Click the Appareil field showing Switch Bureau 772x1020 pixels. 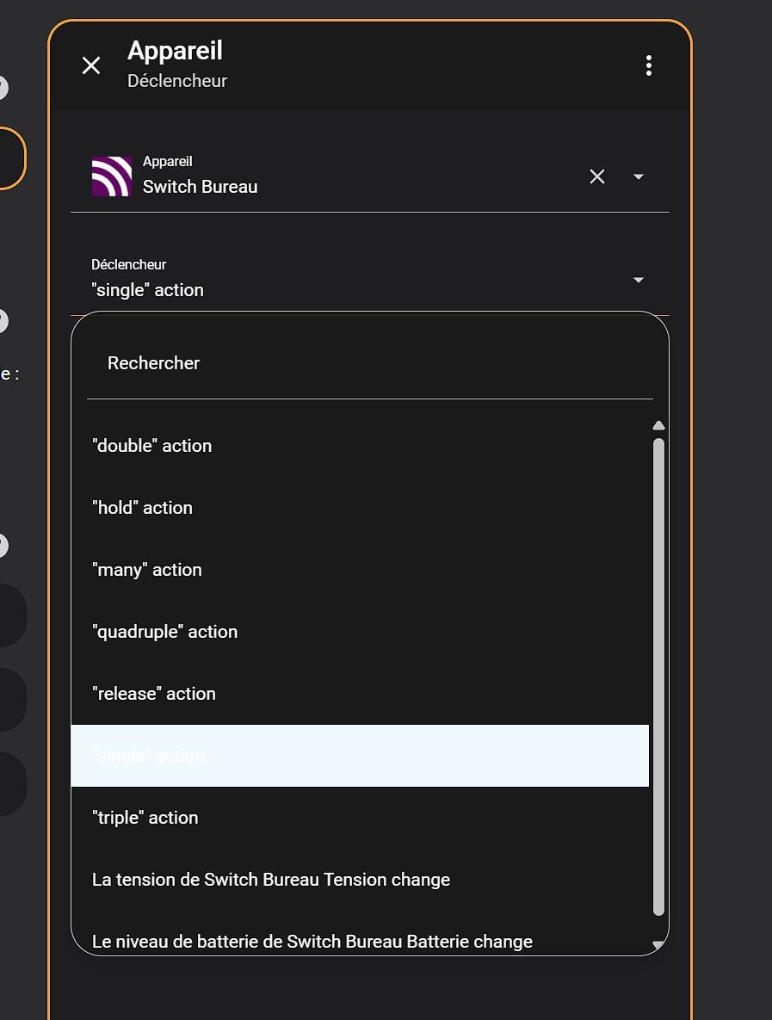[x=344, y=176]
